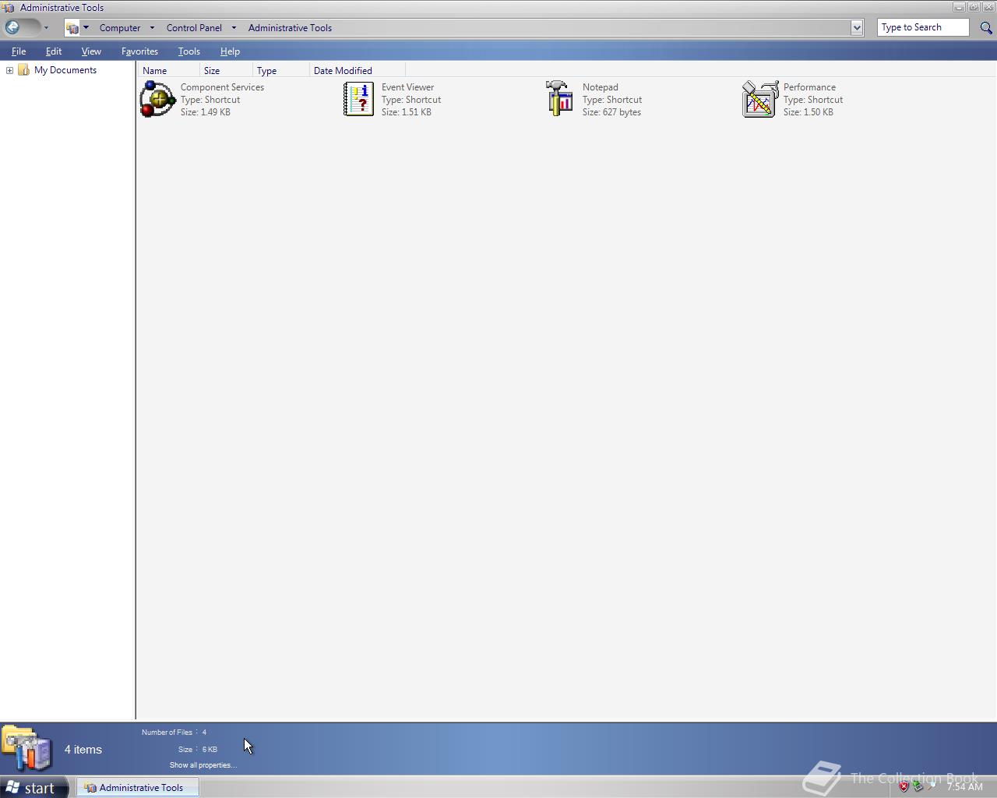Select the My Documents tree label
The image size is (997, 798).
tap(65, 70)
